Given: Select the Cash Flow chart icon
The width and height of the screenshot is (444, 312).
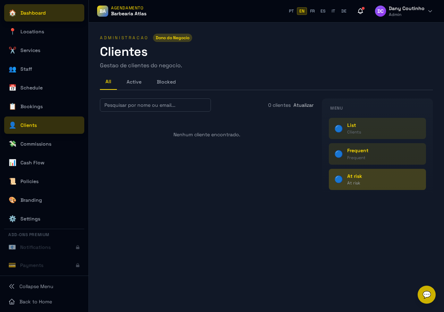Looking at the screenshot, I should point(12,163).
